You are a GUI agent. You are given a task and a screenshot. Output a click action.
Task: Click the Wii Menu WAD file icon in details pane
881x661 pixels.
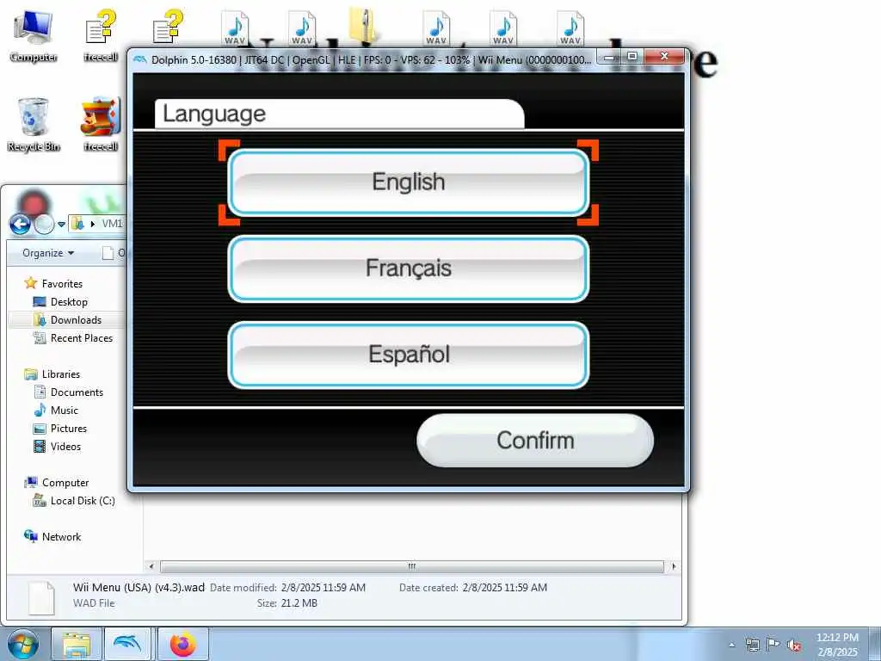pos(42,598)
